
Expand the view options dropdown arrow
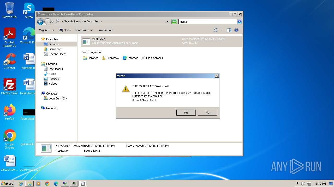tap(222, 30)
